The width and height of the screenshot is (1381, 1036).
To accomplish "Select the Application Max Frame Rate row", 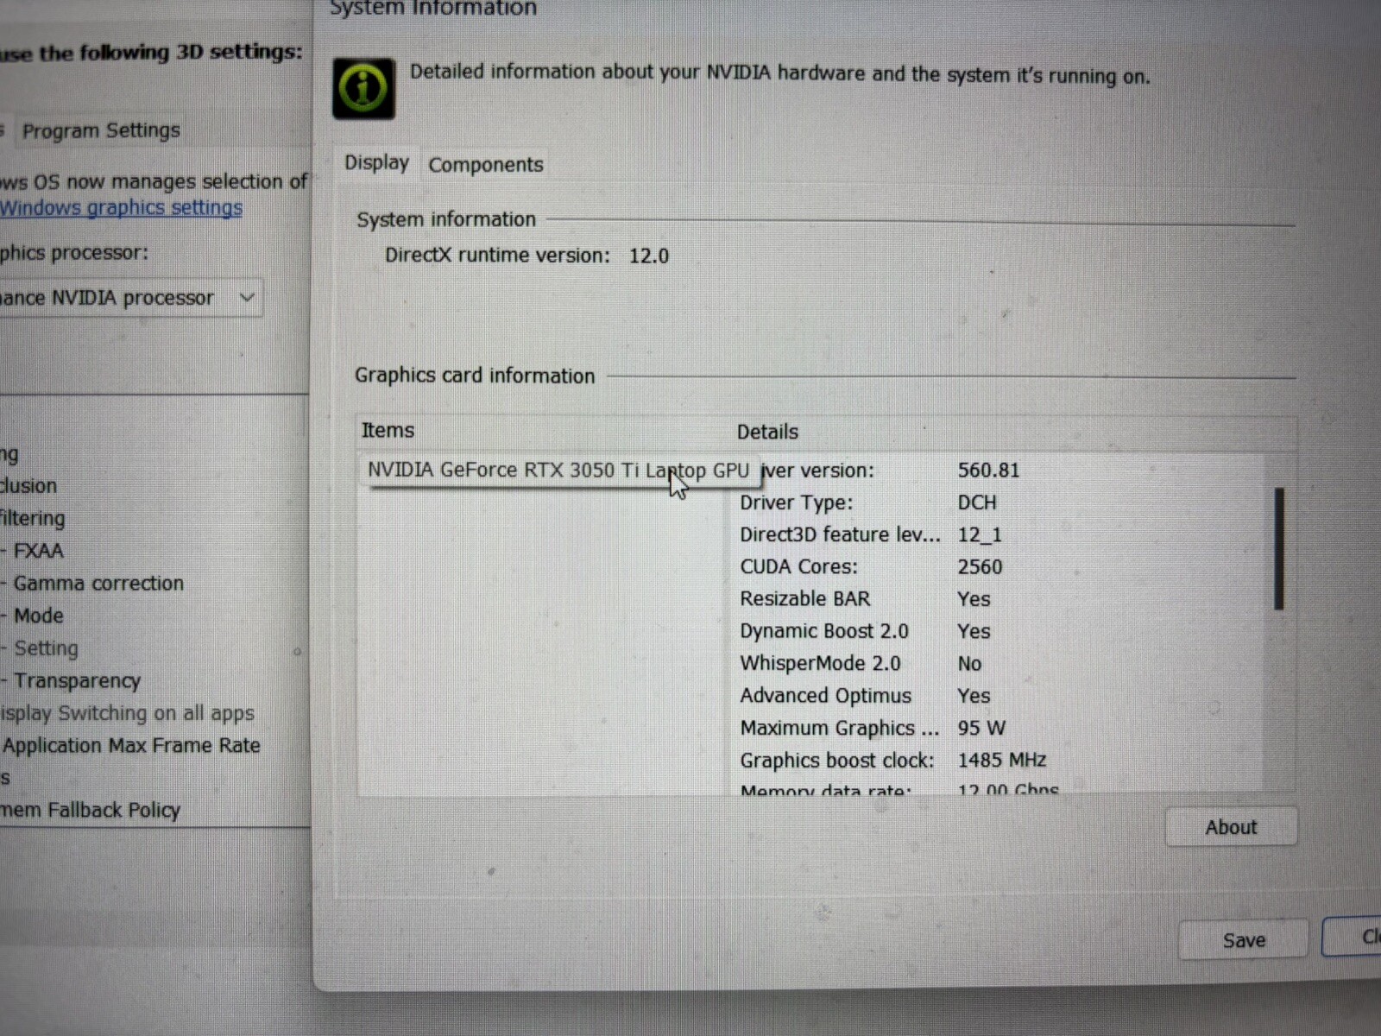I will point(131,745).
